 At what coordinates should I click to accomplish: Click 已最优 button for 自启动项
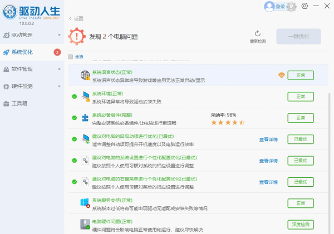coord(301,139)
